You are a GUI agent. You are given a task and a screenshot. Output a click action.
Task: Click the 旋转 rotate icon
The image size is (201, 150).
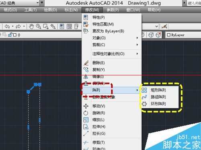pos(86,113)
